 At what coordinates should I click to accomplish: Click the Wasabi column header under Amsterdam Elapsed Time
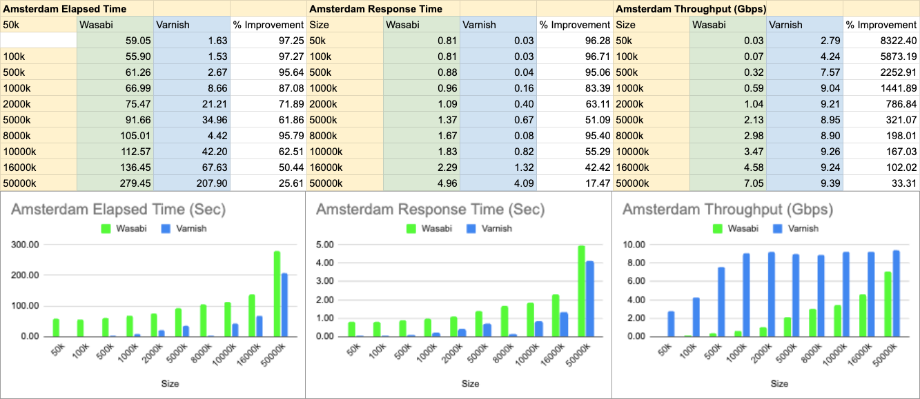[x=115, y=24]
